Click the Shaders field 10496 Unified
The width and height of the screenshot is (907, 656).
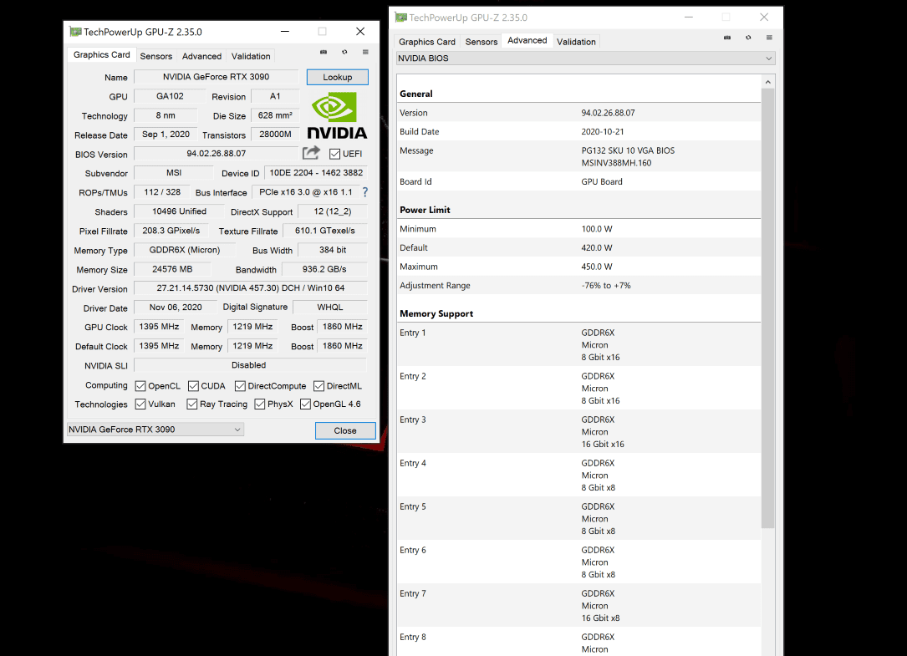(x=179, y=211)
